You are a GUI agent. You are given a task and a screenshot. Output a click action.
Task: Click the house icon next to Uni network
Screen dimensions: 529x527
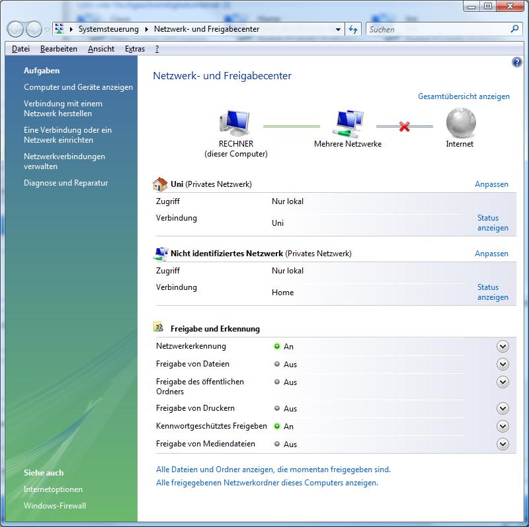pyautogui.click(x=160, y=184)
